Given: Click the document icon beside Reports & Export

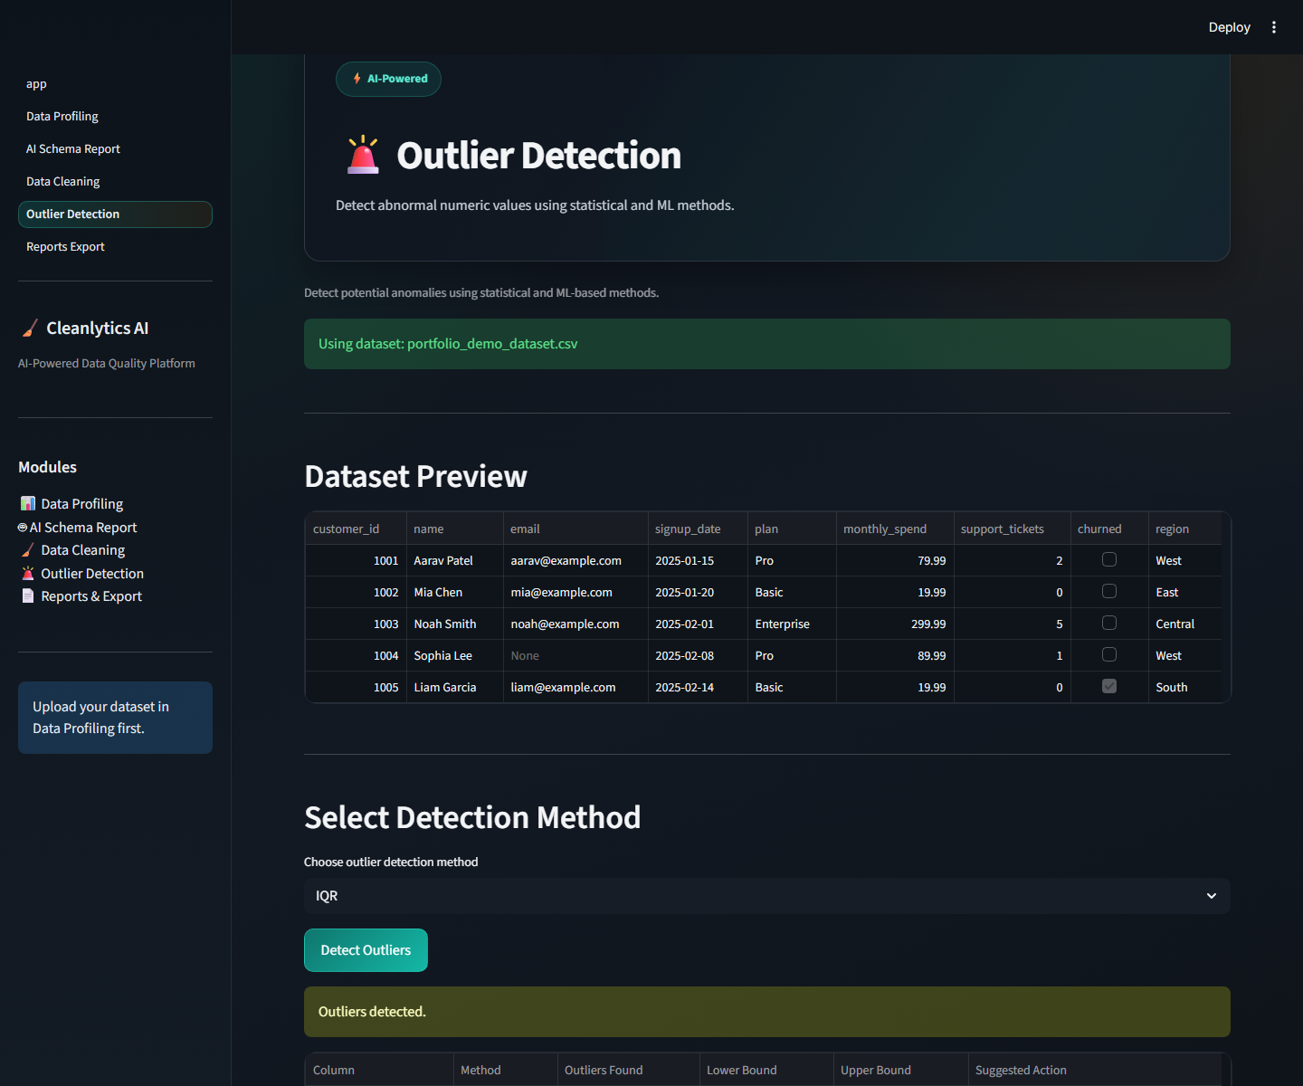Looking at the screenshot, I should tap(28, 595).
